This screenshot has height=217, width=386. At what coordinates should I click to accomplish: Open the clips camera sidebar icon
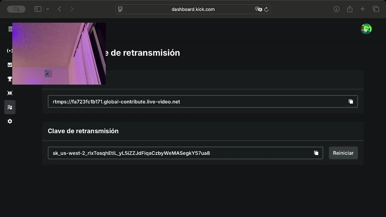point(10,93)
